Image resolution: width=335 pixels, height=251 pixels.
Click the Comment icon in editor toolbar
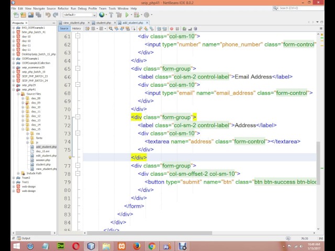click(x=184, y=29)
